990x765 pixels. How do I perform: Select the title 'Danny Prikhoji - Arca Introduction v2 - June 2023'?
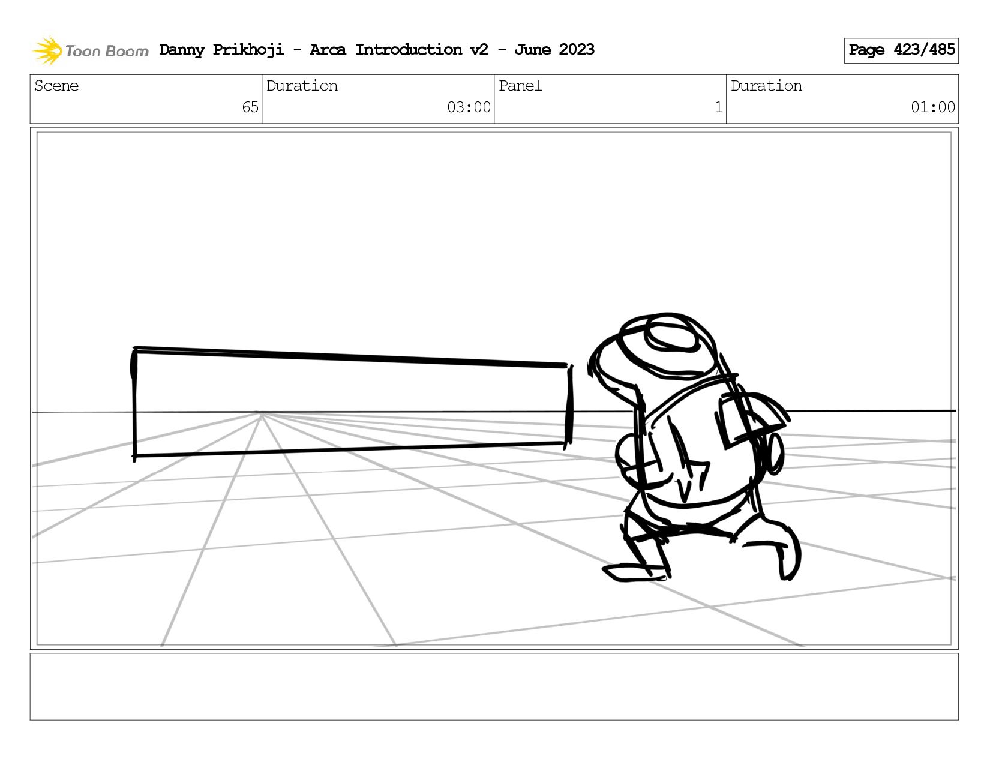(377, 50)
